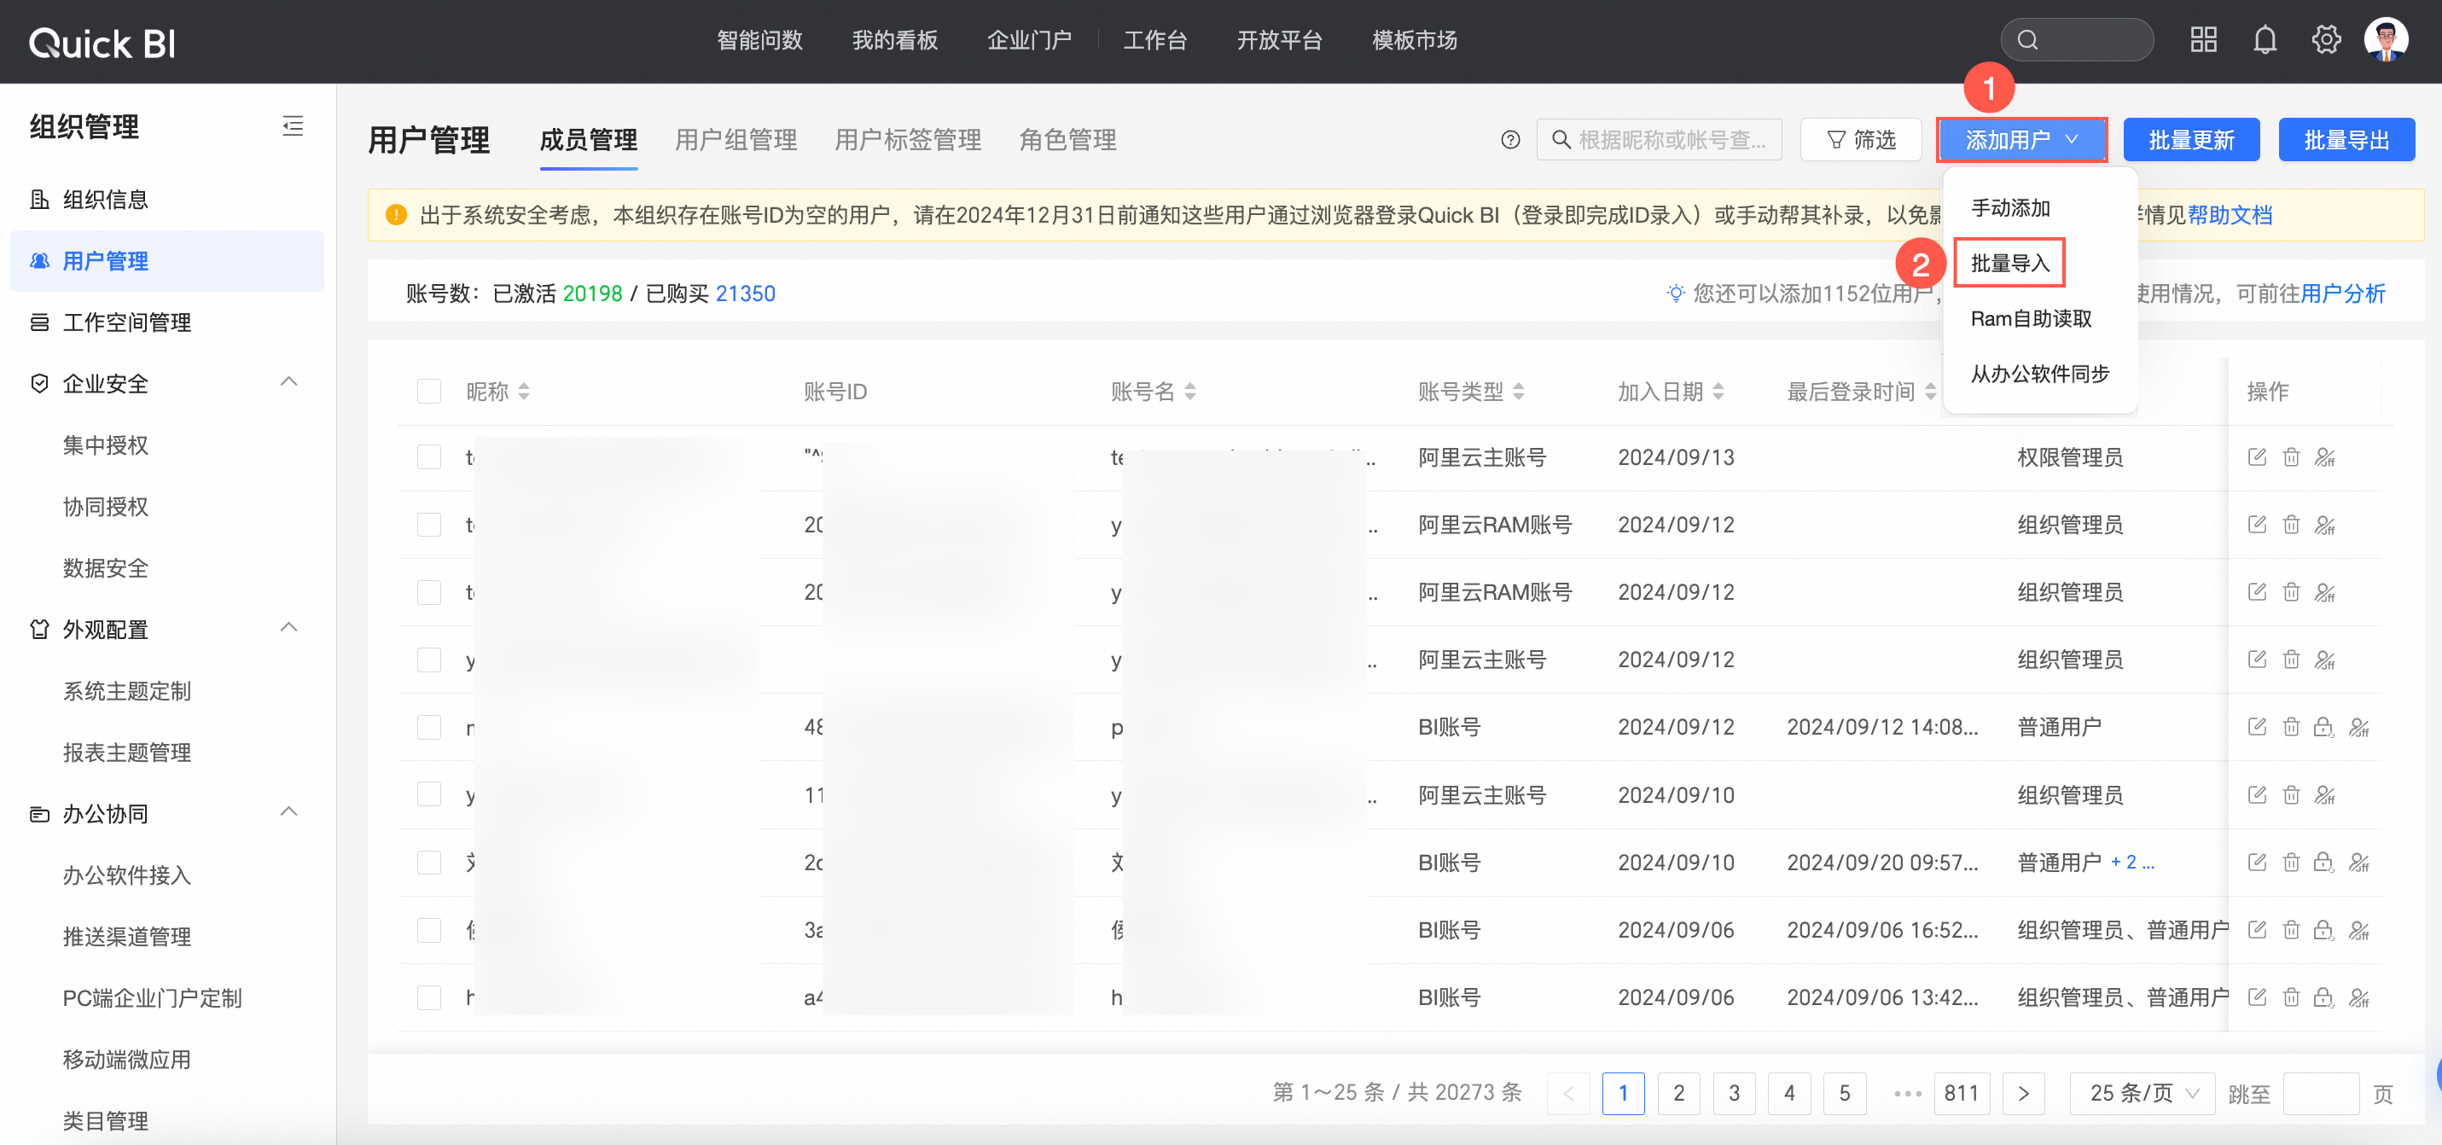Edit the 2024/09/12 14:08 普通用户 row
The width and height of the screenshot is (2442, 1145).
click(2257, 727)
